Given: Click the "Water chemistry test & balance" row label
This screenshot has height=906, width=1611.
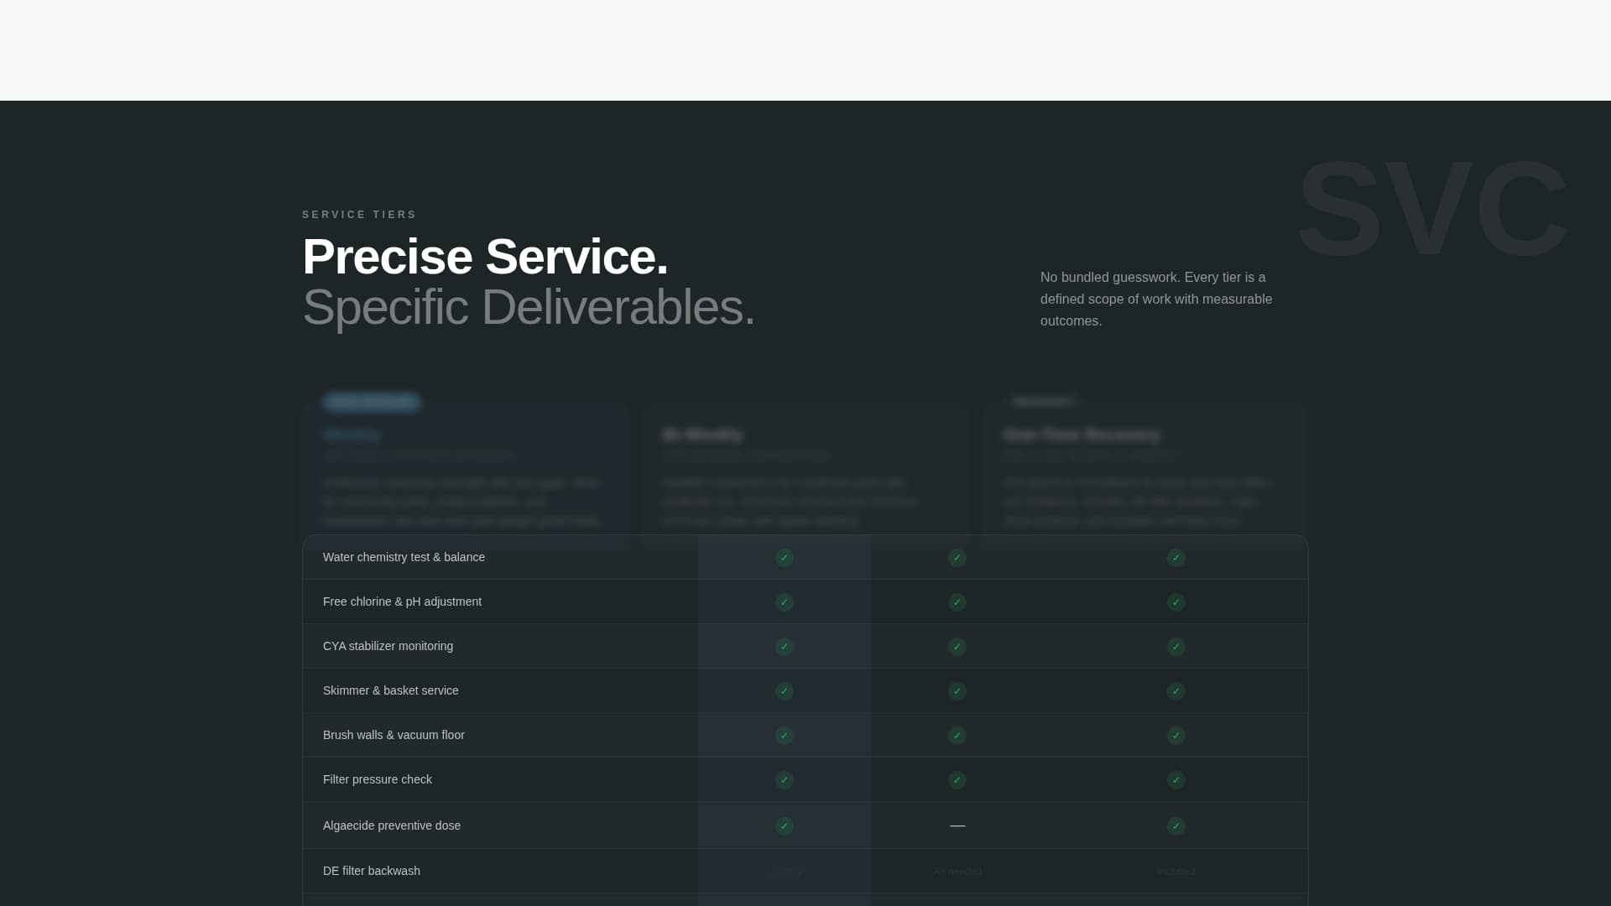Looking at the screenshot, I should (x=404, y=557).
